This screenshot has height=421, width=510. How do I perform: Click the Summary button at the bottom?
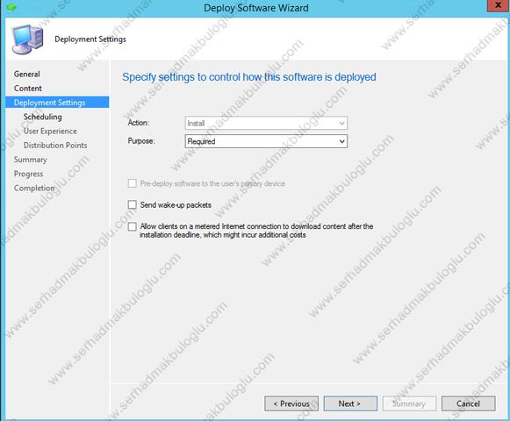tap(409, 403)
